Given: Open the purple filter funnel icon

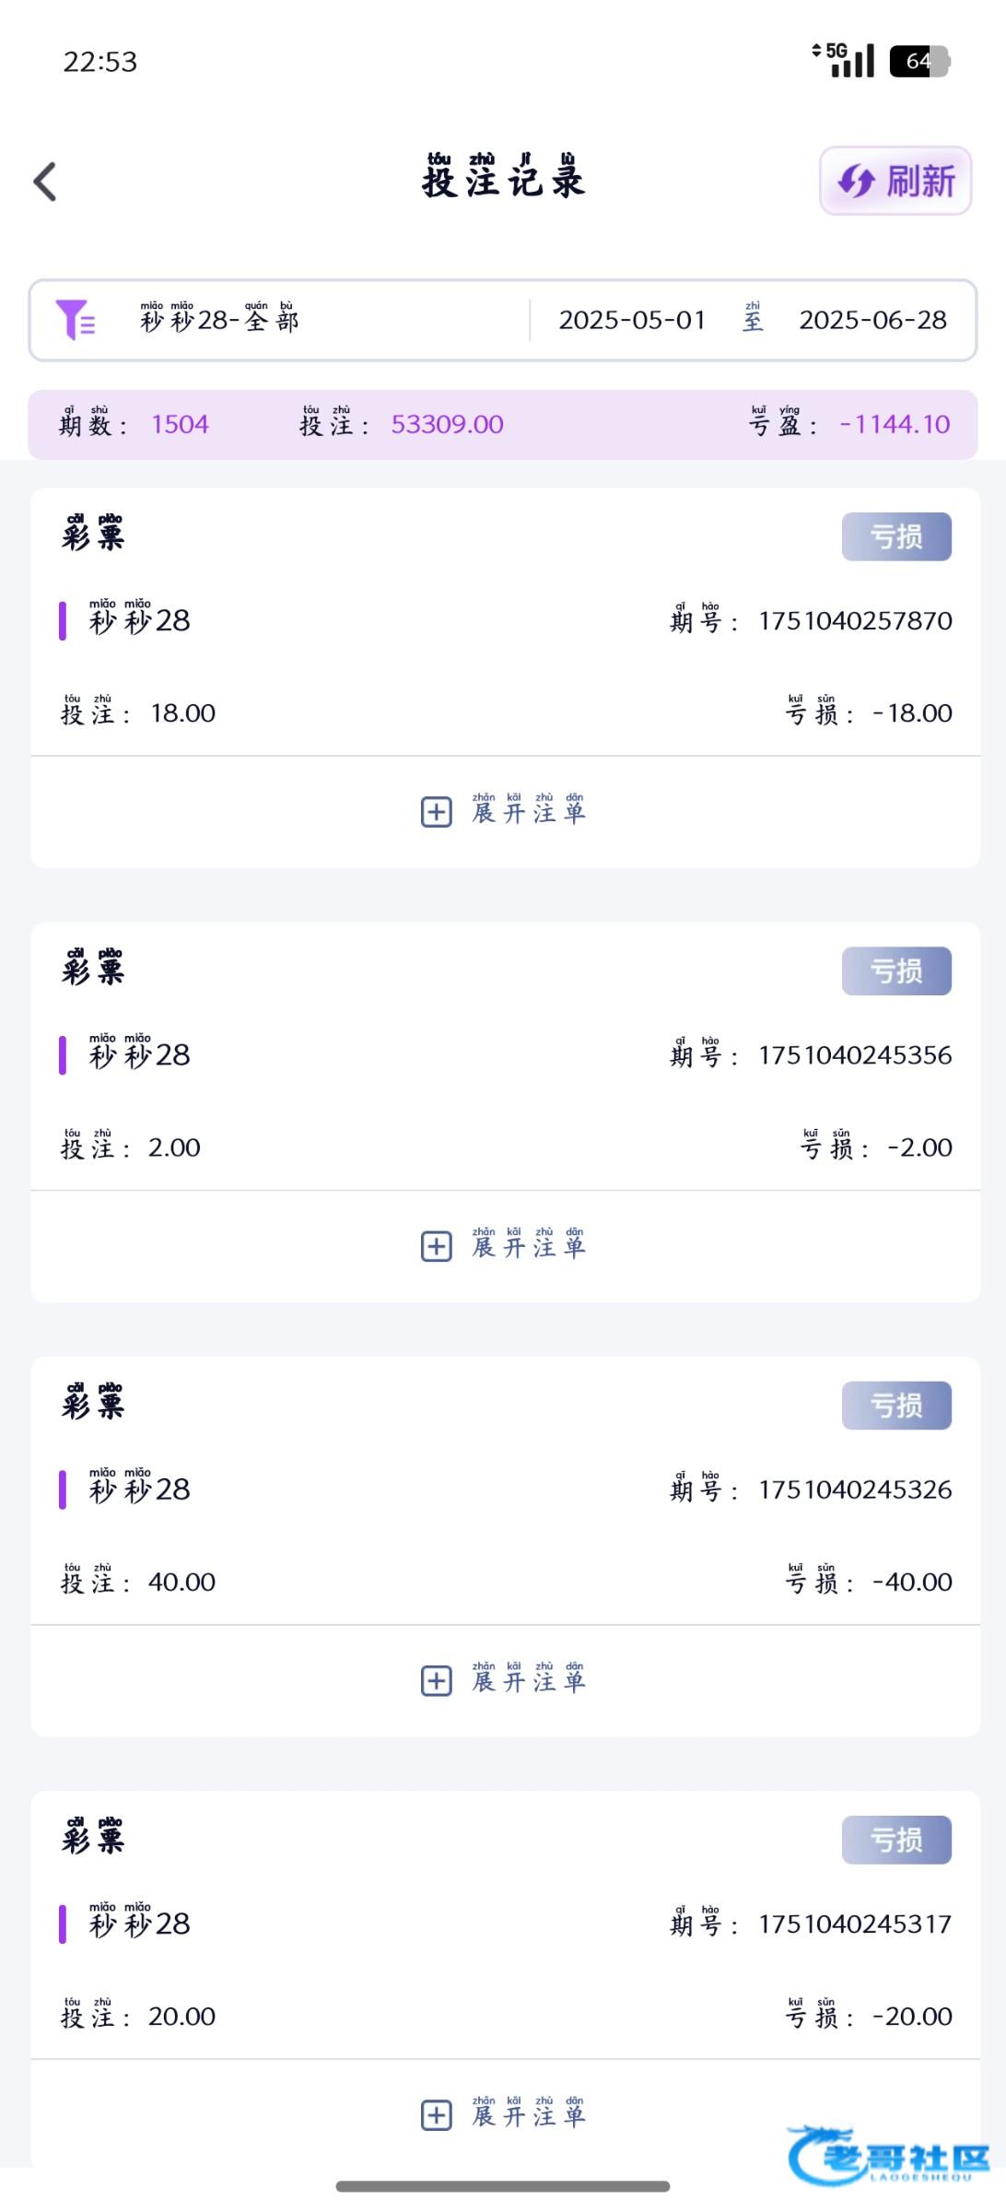Looking at the screenshot, I should click(75, 320).
